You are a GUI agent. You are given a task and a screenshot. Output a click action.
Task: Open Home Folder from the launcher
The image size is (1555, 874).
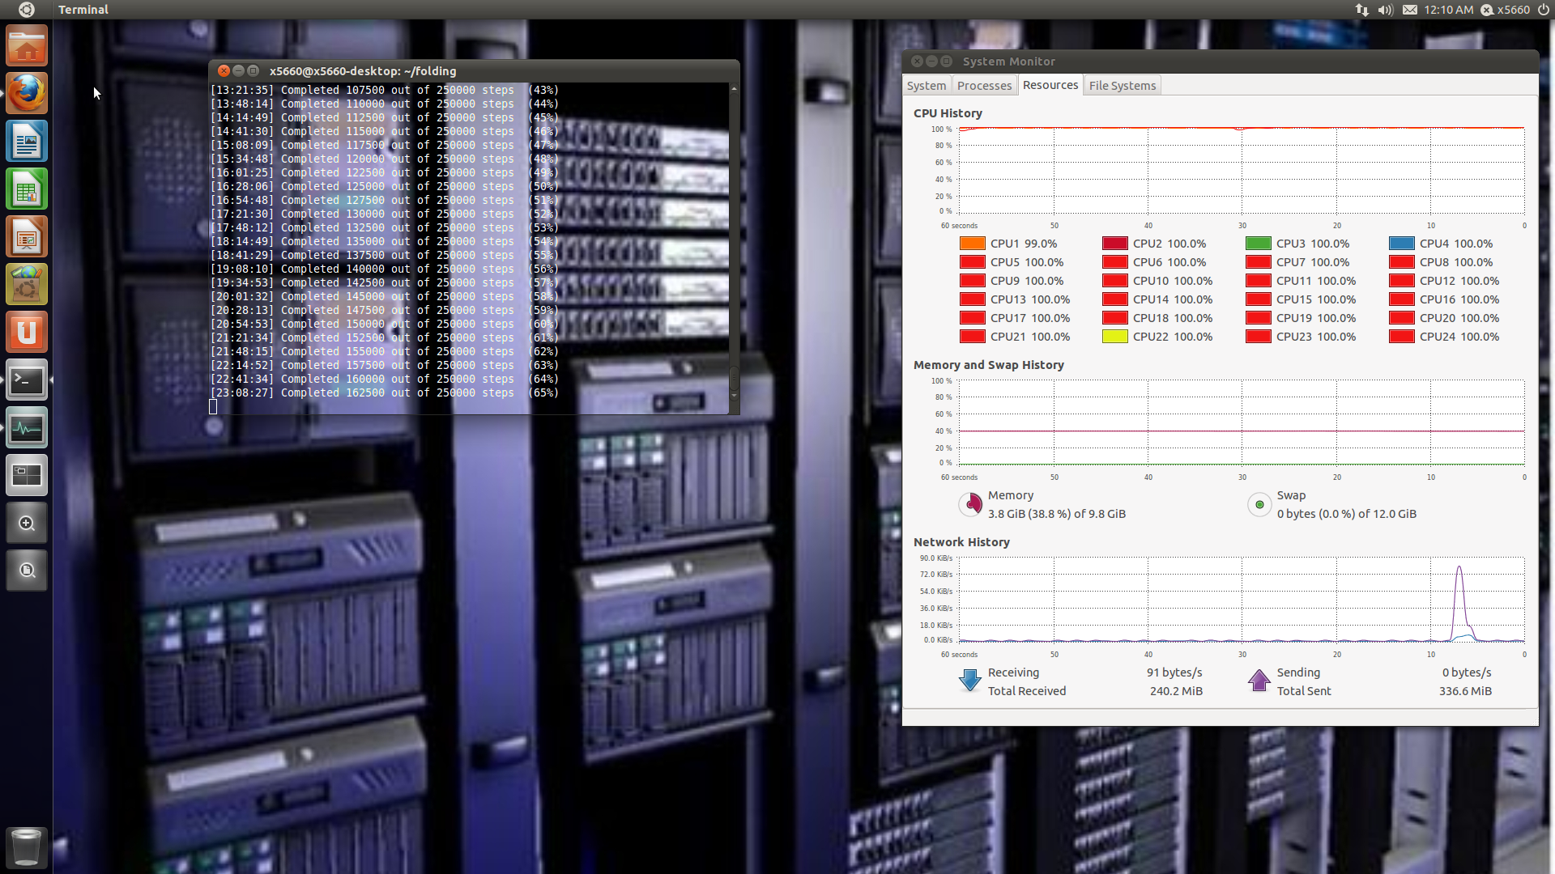tap(27, 46)
